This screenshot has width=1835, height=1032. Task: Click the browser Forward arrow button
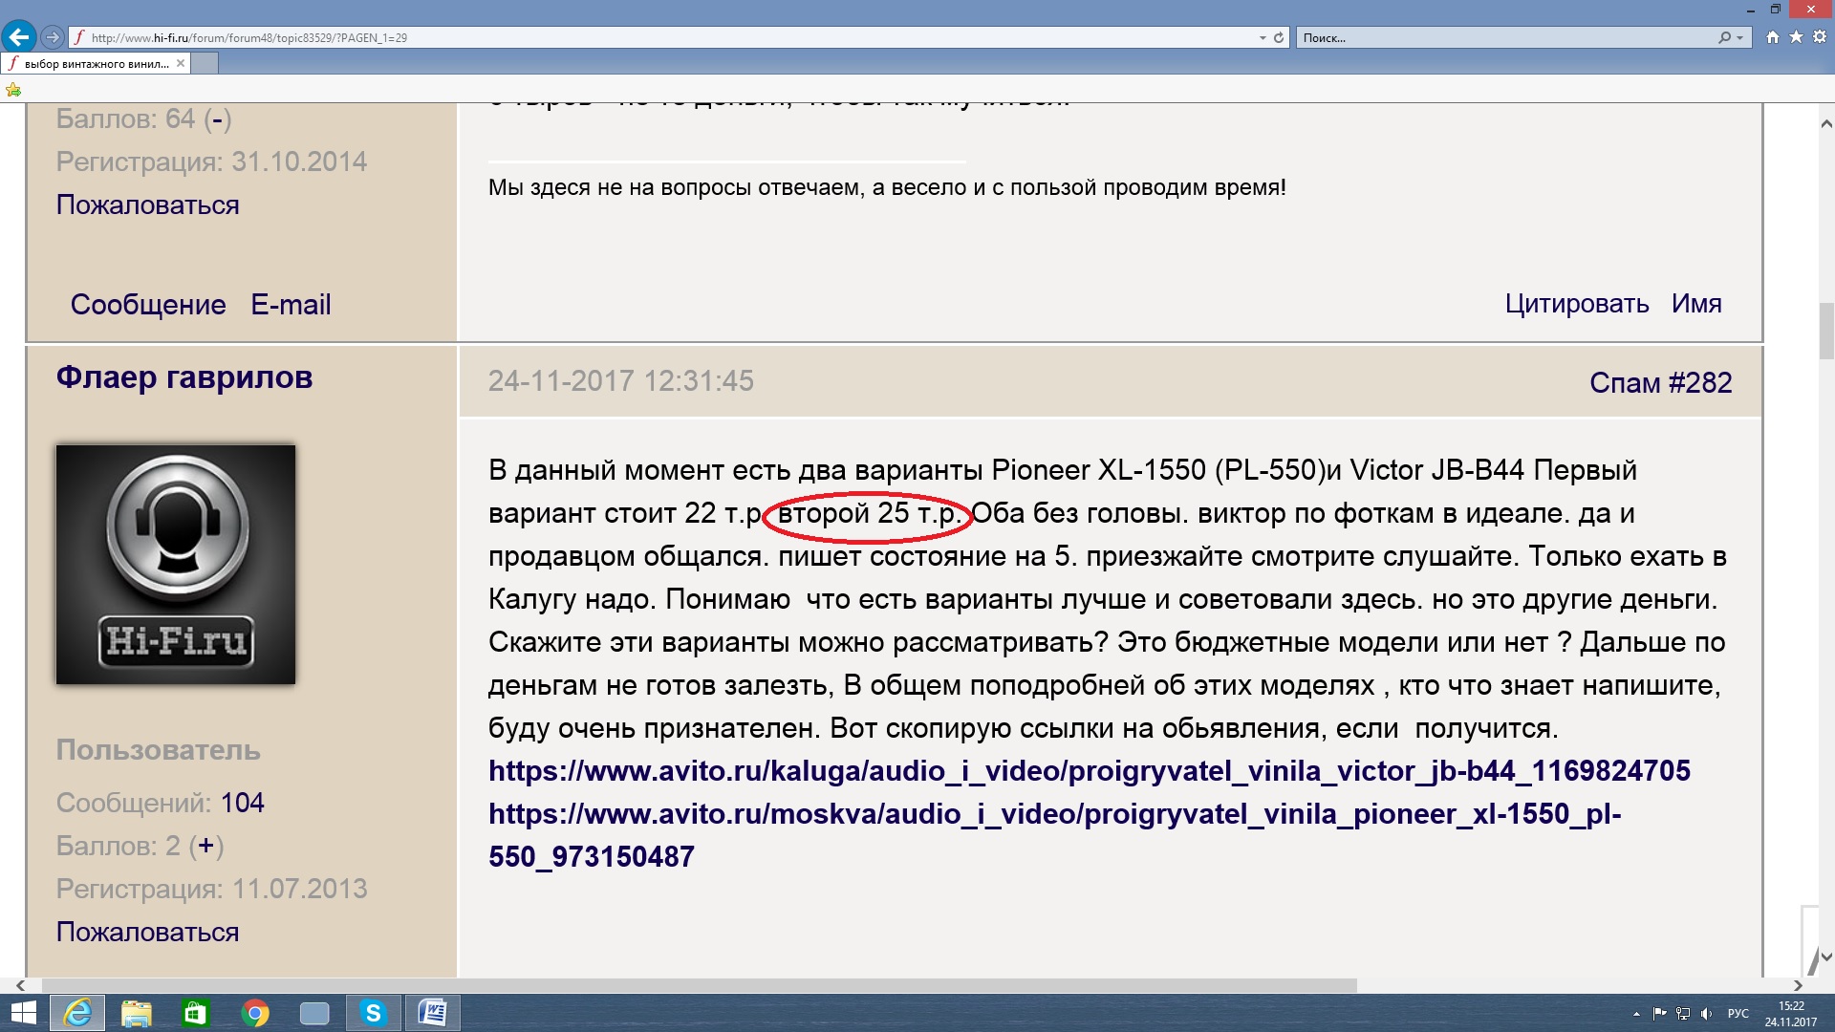(x=53, y=37)
